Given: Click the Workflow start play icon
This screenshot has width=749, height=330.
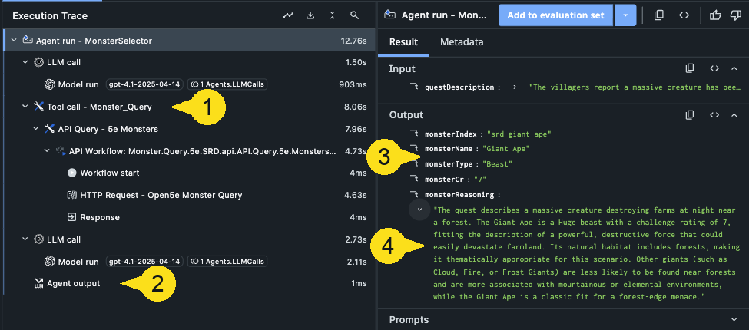Looking at the screenshot, I should (x=71, y=173).
